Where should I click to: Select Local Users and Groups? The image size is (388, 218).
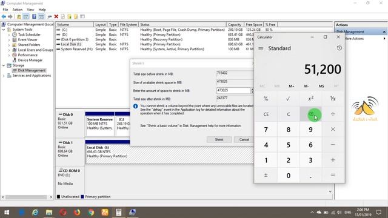[35, 50]
